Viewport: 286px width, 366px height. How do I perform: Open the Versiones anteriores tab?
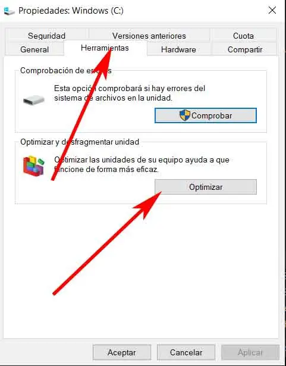[149, 36]
